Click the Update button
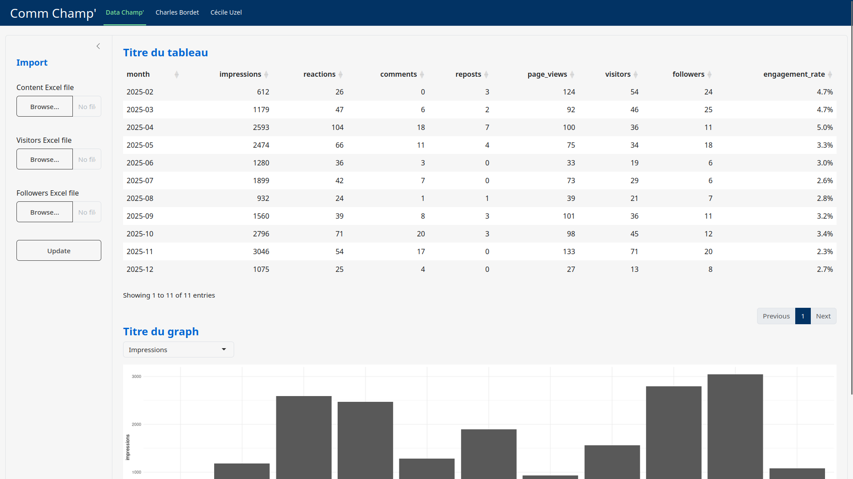This screenshot has width=853, height=479. [x=59, y=251]
